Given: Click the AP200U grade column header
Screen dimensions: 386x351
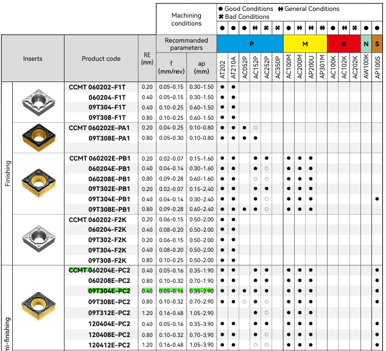Looking at the screenshot, I should pyautogui.click(x=311, y=67).
